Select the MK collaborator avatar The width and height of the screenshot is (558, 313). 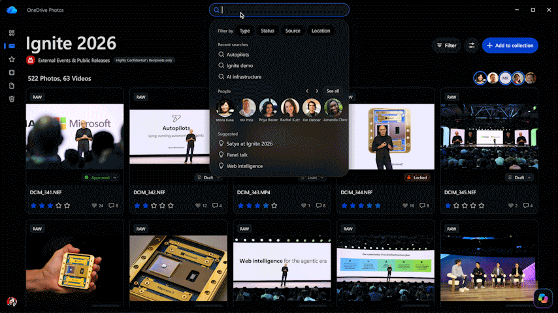click(x=505, y=78)
